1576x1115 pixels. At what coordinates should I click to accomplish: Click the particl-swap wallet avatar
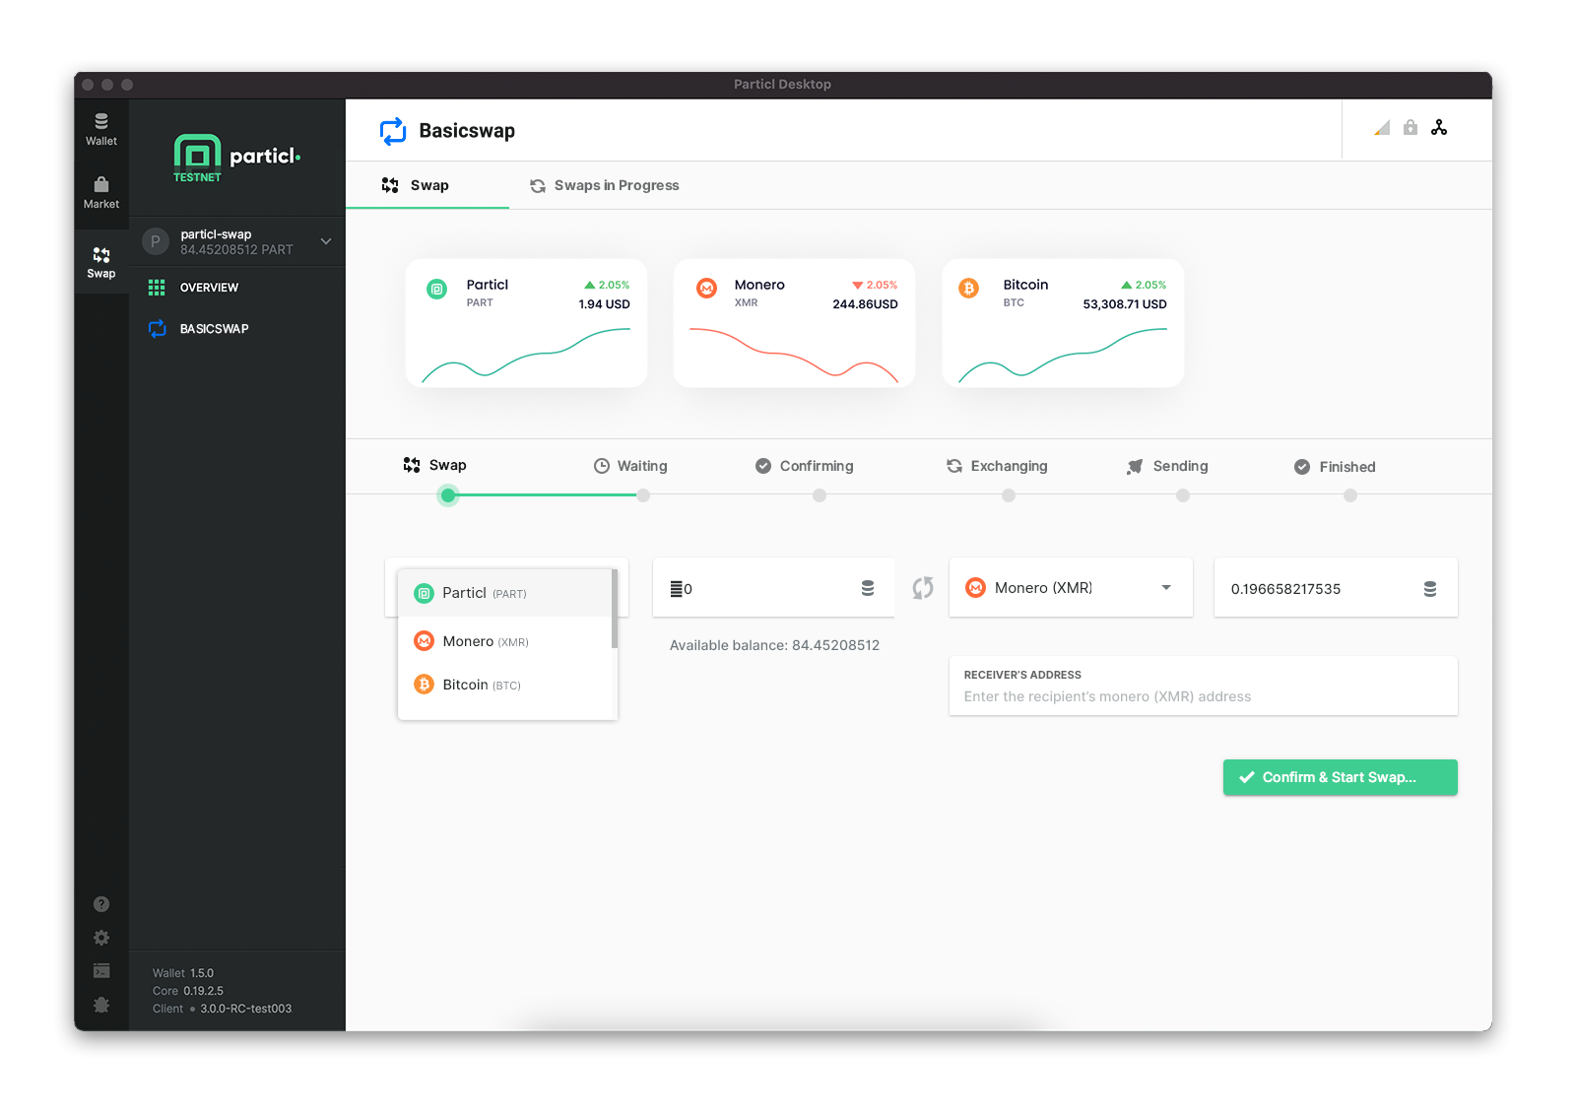tap(155, 241)
